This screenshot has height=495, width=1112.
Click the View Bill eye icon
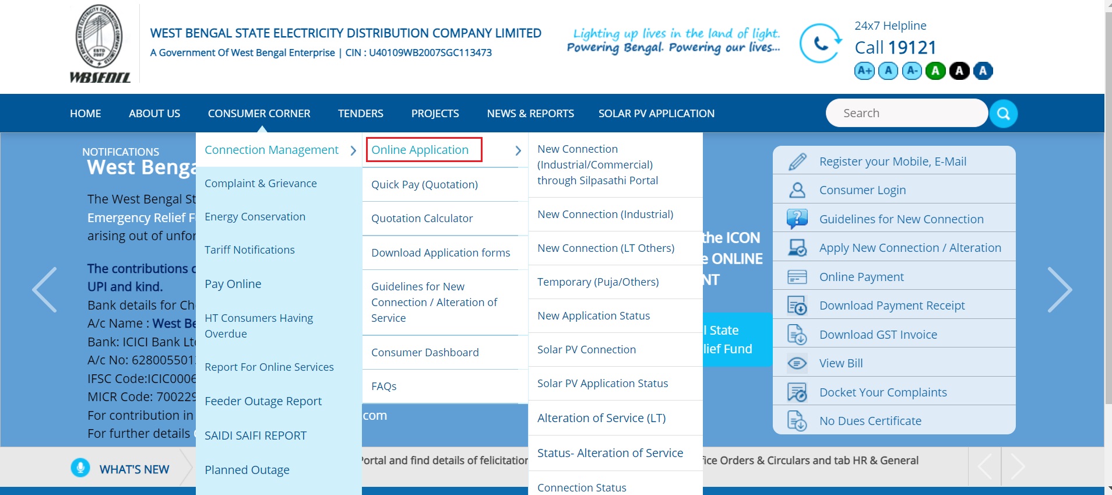pyautogui.click(x=797, y=363)
